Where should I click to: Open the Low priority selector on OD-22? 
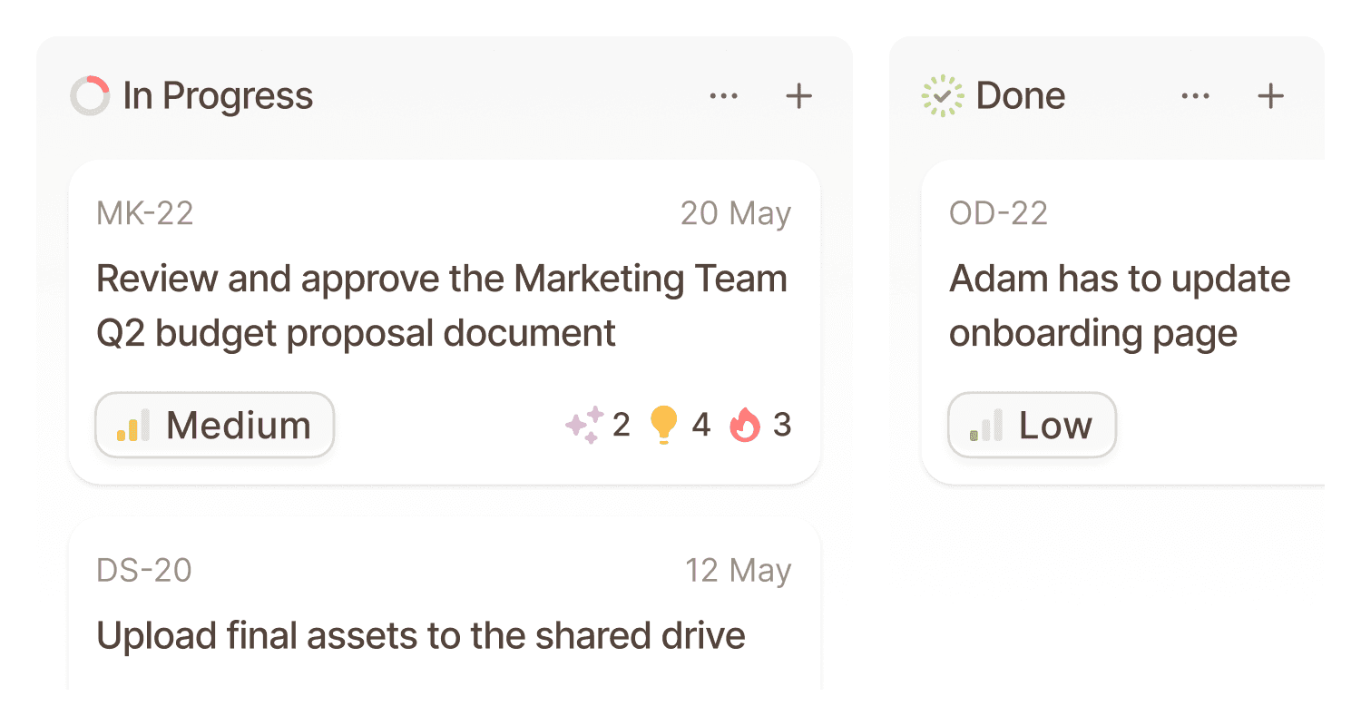(1032, 424)
